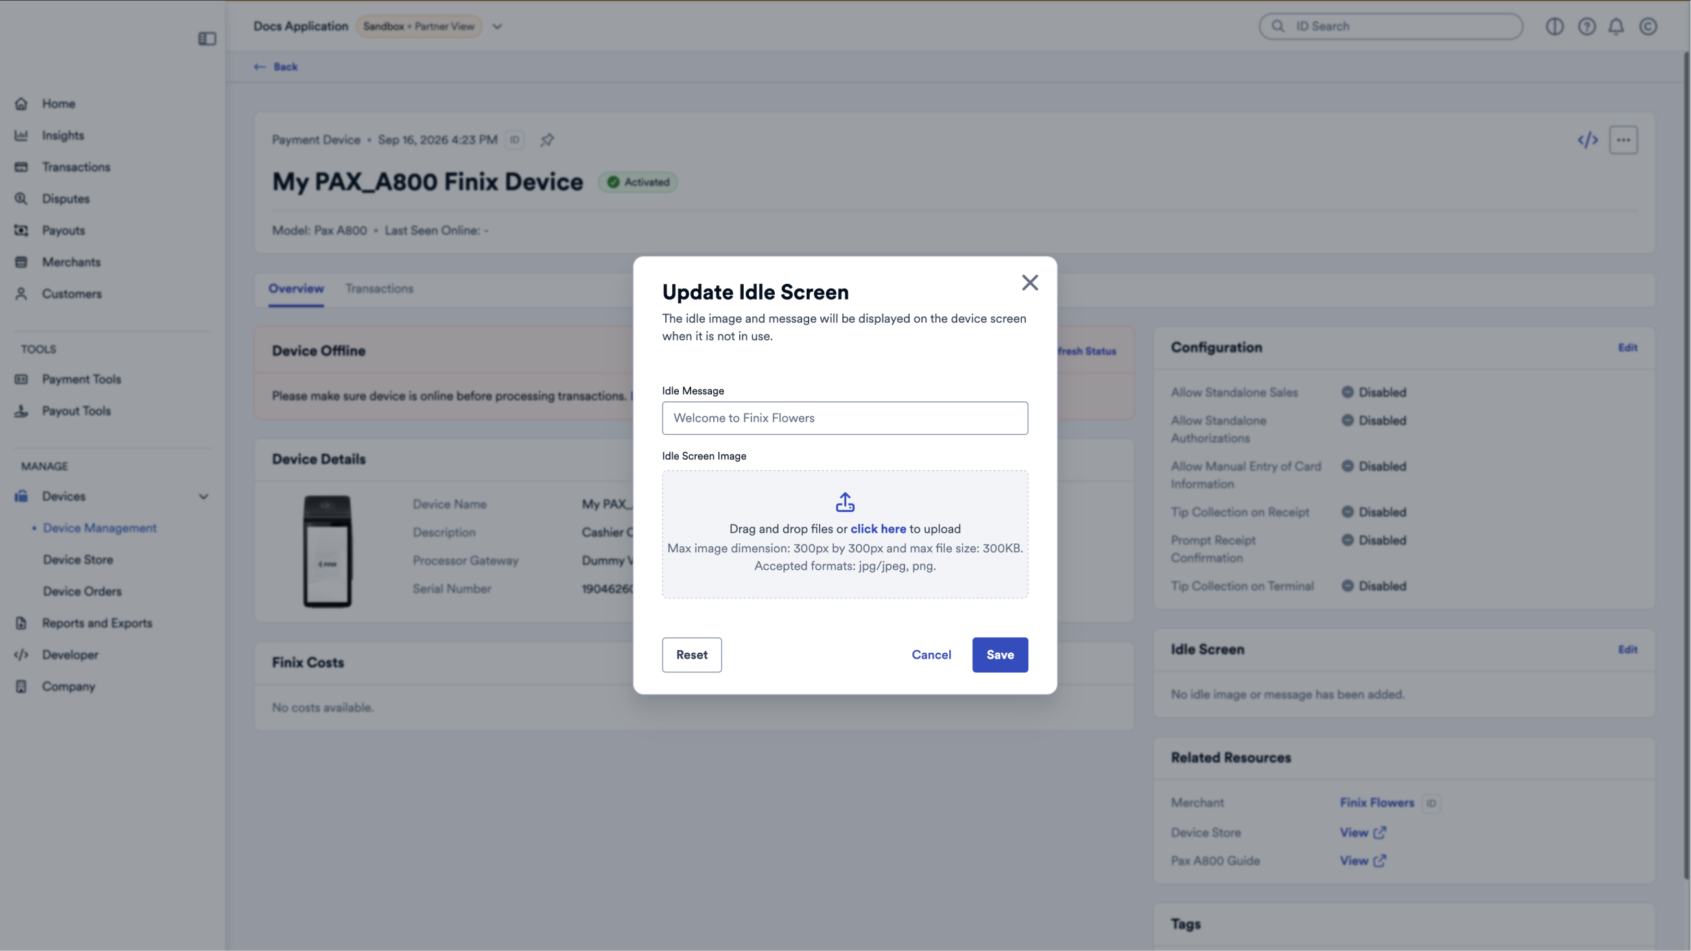The width and height of the screenshot is (1691, 951).
Task: Open the notifications bell icon
Action: 1616,26
